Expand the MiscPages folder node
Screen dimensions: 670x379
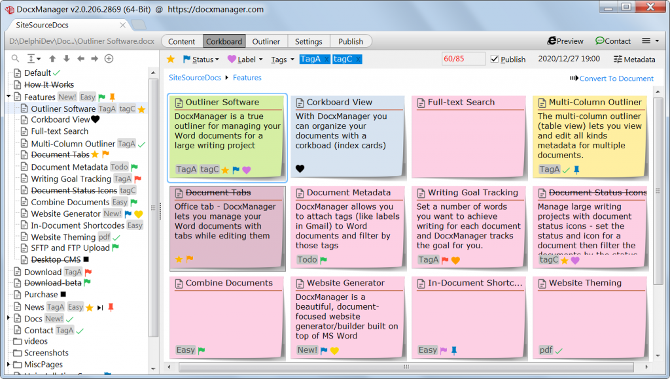(x=9, y=364)
